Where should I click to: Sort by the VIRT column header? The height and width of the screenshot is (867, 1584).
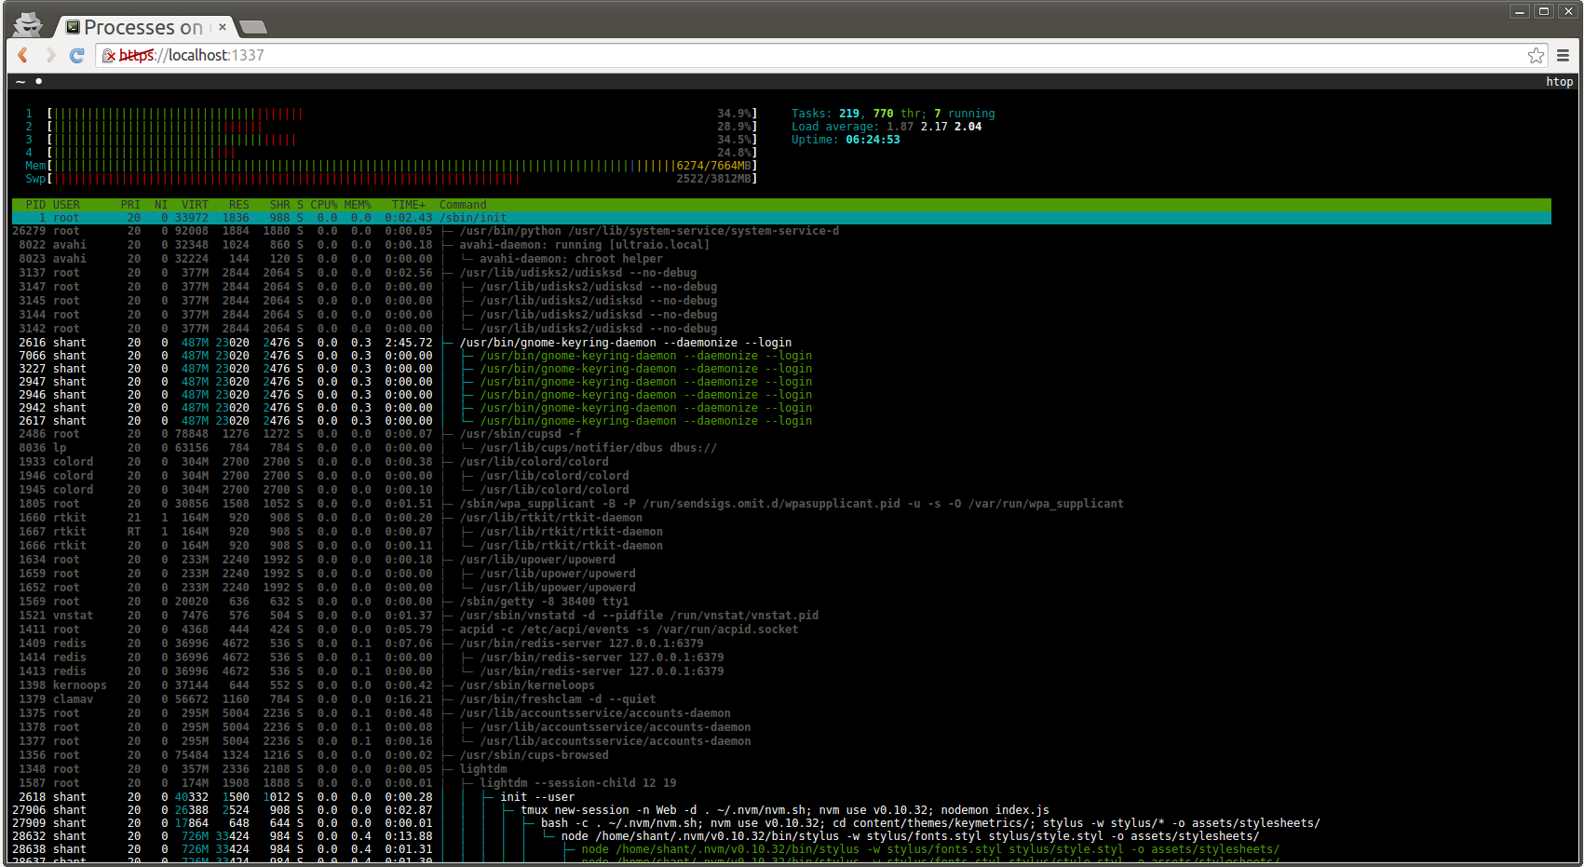pyautogui.click(x=195, y=205)
